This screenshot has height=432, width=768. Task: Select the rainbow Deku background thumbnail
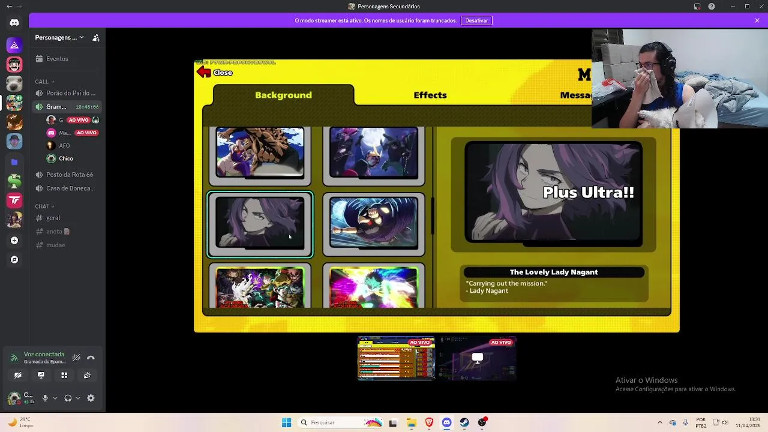point(374,286)
